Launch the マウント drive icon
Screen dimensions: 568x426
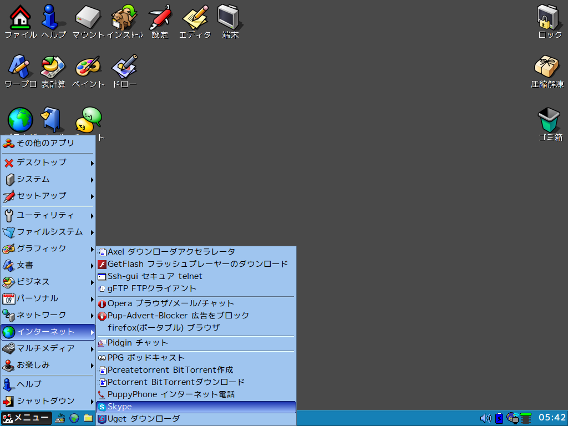pyautogui.click(x=88, y=17)
